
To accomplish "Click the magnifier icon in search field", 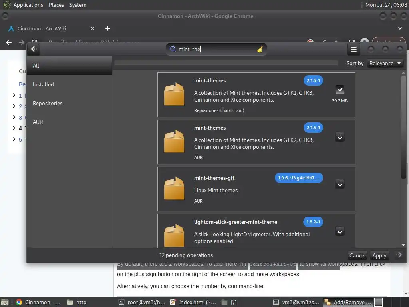I will [x=173, y=49].
